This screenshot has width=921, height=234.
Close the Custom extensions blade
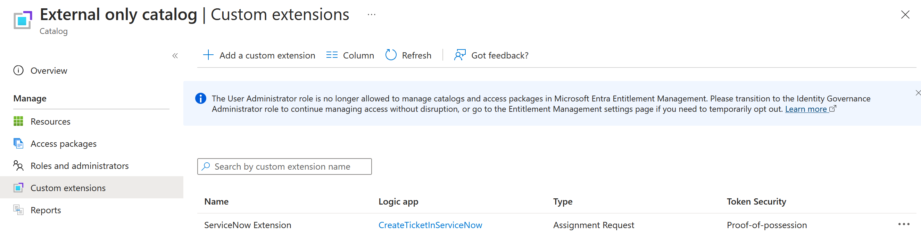(x=905, y=15)
